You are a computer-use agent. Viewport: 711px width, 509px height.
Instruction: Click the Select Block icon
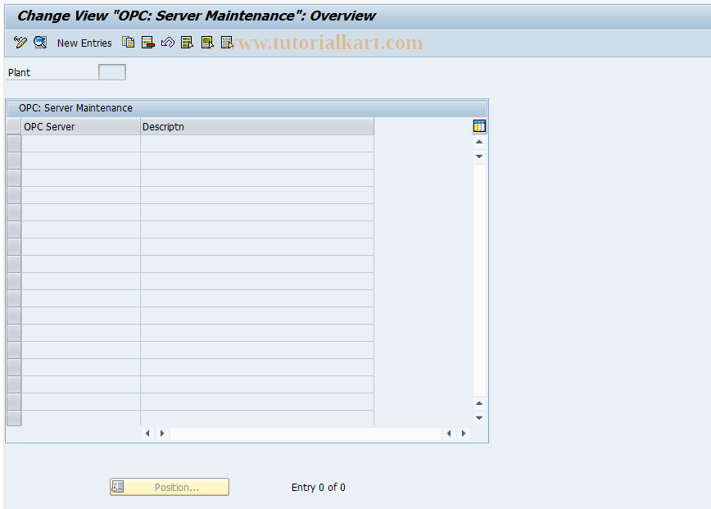[207, 43]
